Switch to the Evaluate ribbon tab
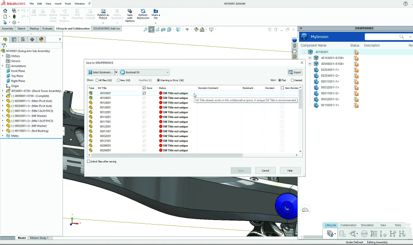Viewport: 413px width, 245px height. [48, 29]
